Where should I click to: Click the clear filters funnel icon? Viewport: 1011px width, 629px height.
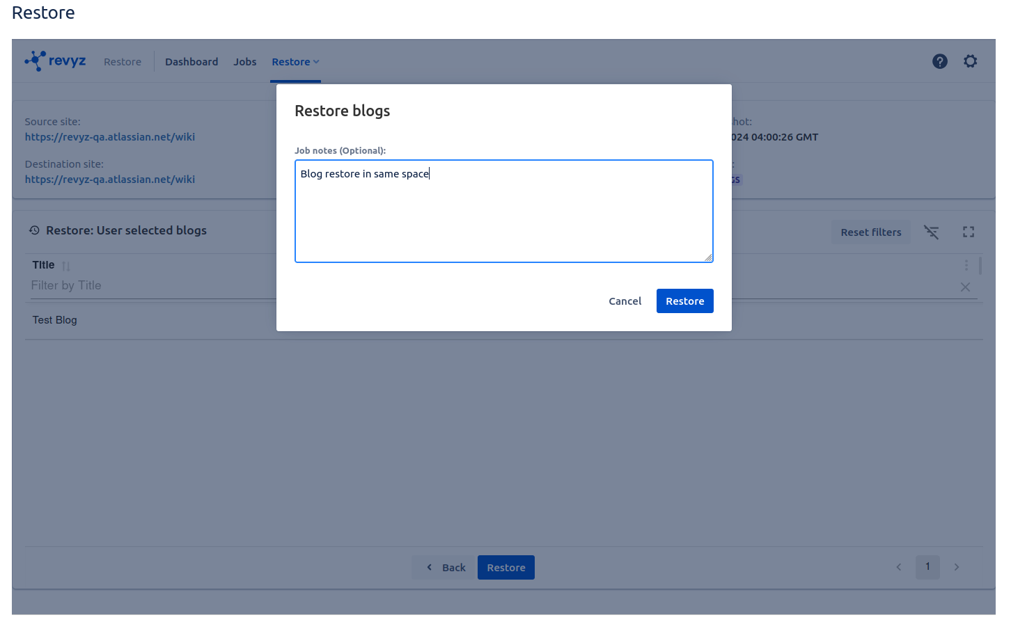pos(931,232)
